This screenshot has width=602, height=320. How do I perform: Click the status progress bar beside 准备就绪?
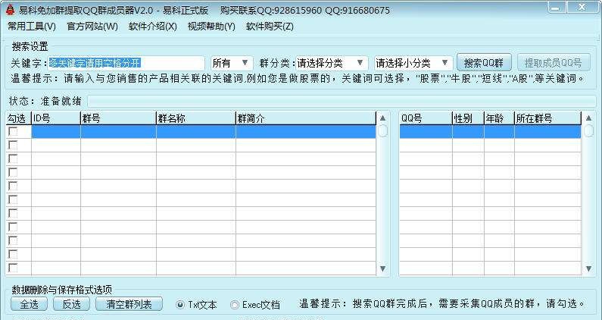point(342,101)
